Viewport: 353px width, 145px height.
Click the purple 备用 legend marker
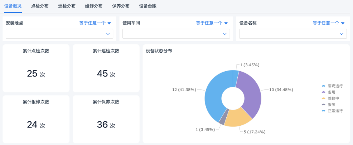324,92
